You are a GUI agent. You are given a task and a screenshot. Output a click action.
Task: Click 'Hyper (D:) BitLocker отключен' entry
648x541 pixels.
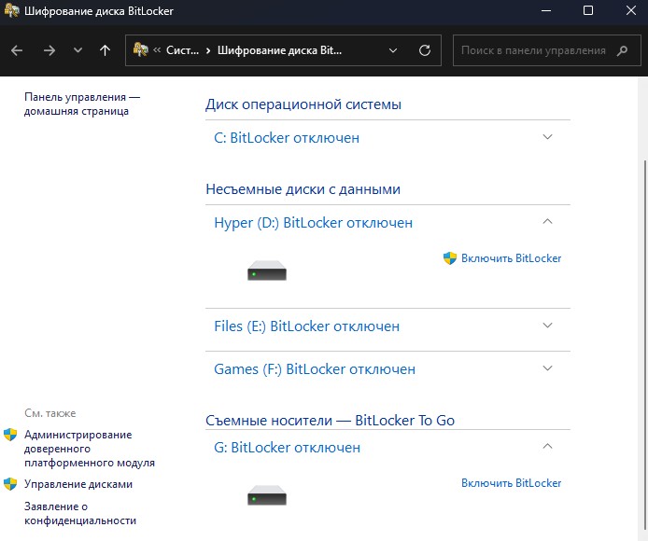tap(313, 223)
